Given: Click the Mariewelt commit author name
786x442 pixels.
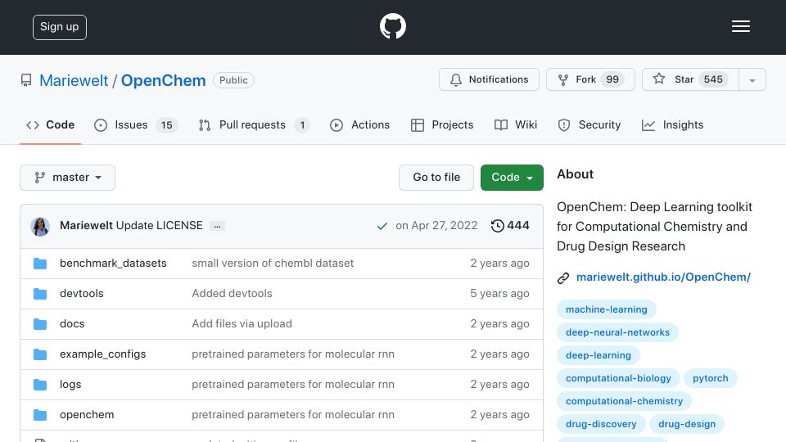Looking at the screenshot, I should (x=86, y=226).
